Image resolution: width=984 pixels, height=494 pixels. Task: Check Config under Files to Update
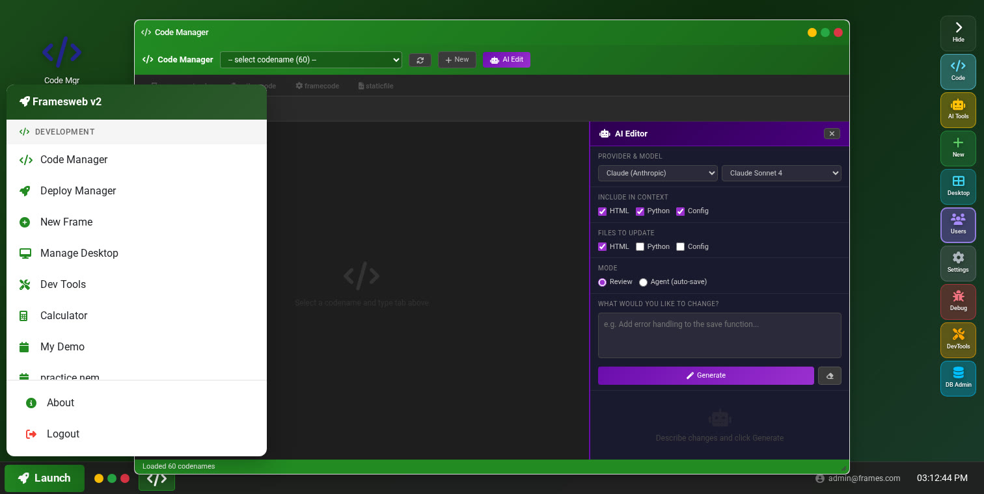[x=680, y=246]
